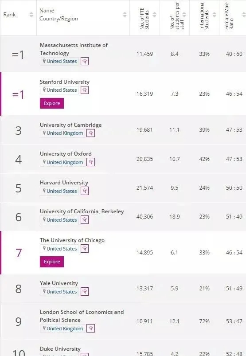Open the Massachusetts Institute of Technology link
This screenshot has width=246, height=356.
74,49
